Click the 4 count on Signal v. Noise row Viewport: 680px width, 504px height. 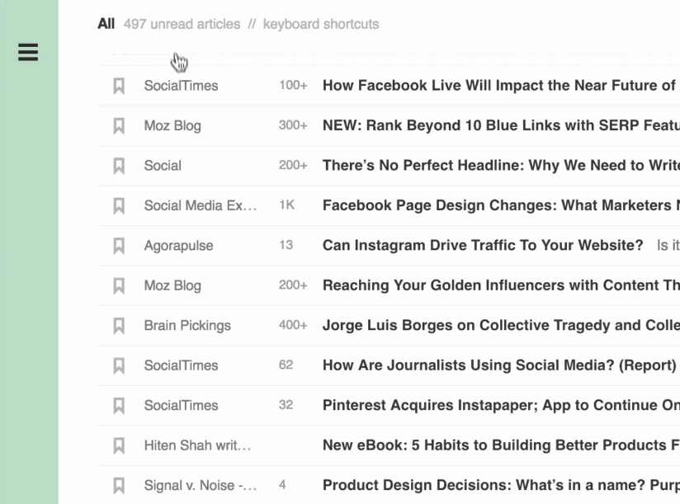pos(282,485)
